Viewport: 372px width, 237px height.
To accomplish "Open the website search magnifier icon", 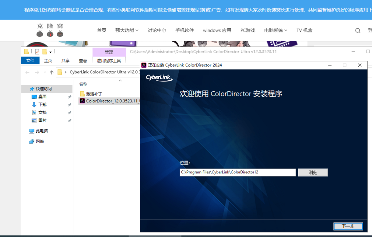I will click(357, 31).
